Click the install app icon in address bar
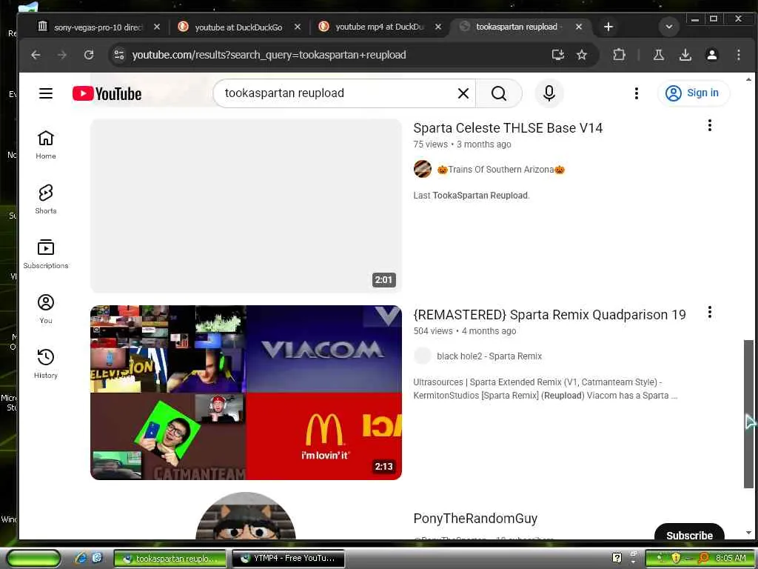This screenshot has height=569, width=758. (558, 55)
